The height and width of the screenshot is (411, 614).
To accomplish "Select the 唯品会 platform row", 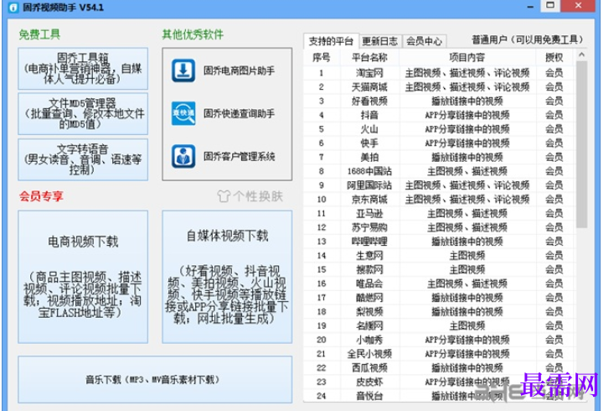I will tap(439, 284).
